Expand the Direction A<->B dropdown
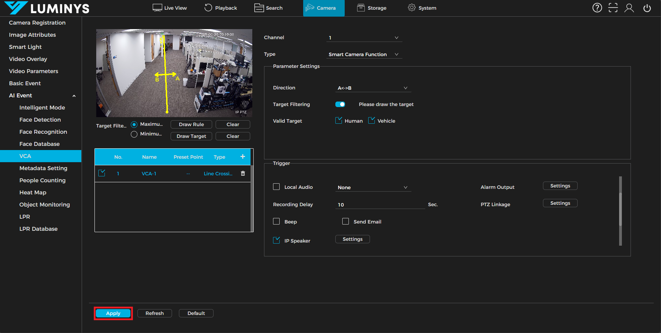The image size is (661, 333). coord(373,88)
